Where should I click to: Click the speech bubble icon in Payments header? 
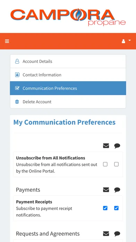pyautogui.click(x=117, y=190)
